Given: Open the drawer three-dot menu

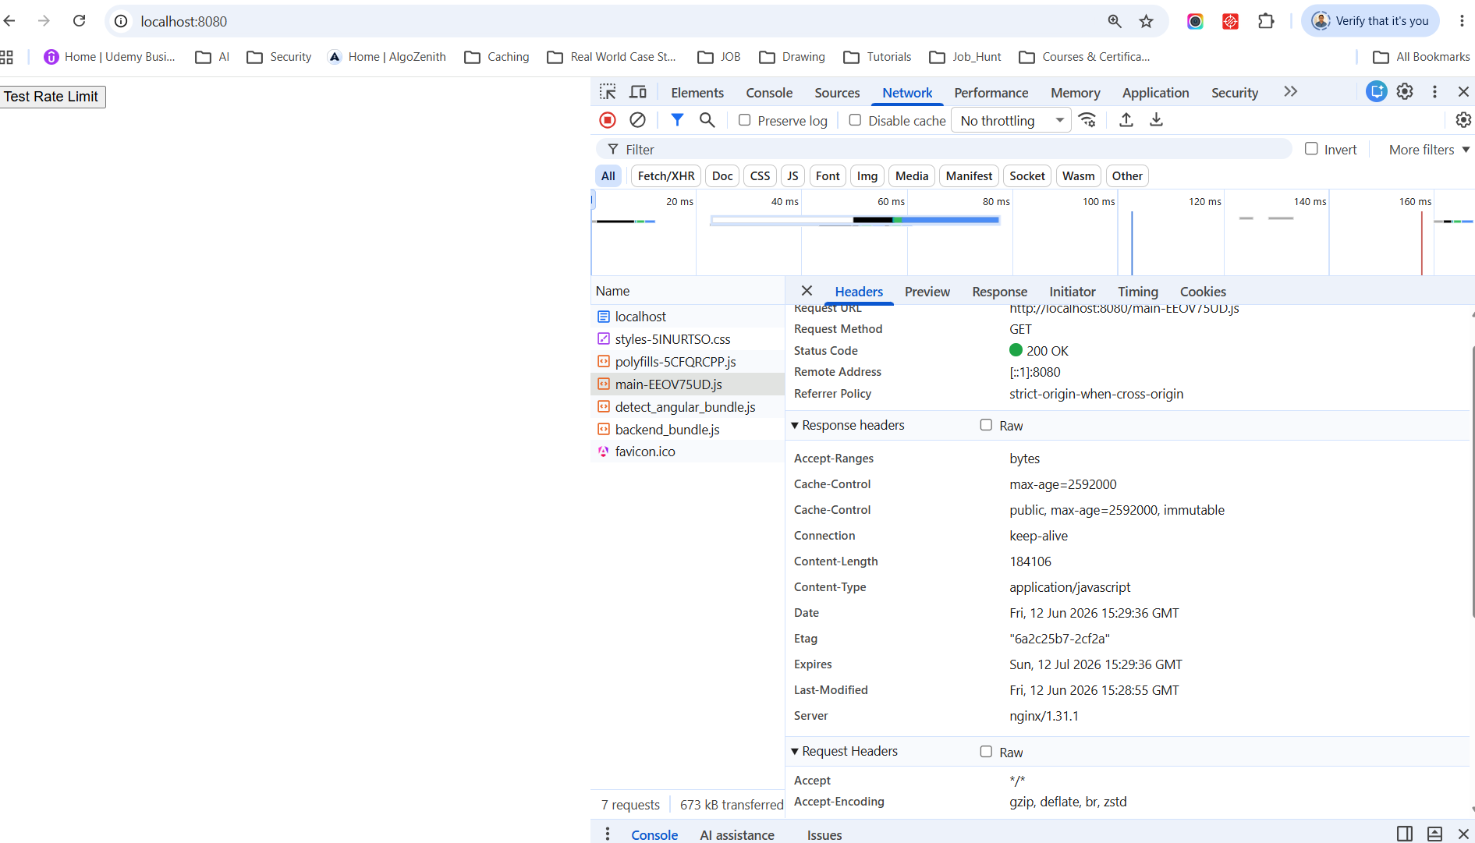Looking at the screenshot, I should click(x=608, y=834).
